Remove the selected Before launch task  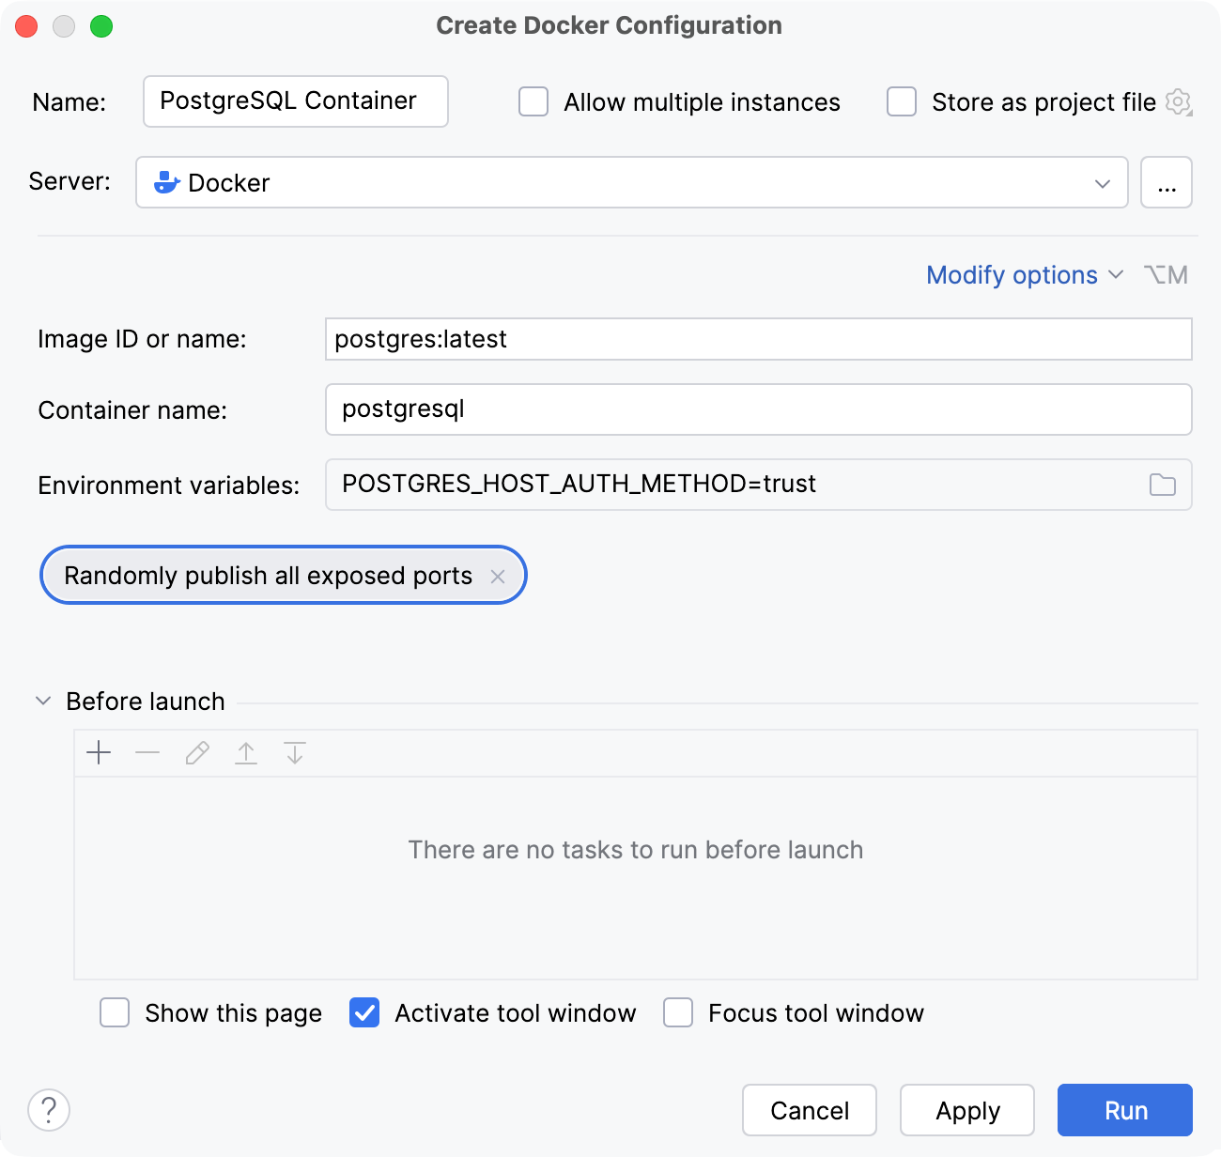click(x=147, y=752)
